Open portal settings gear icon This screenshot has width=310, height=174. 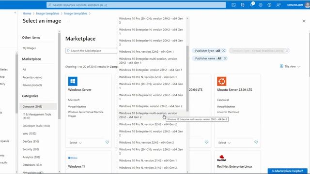[261, 5]
